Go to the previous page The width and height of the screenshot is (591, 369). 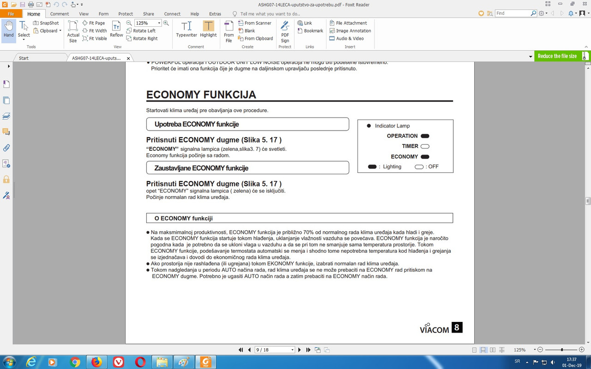tap(249, 350)
